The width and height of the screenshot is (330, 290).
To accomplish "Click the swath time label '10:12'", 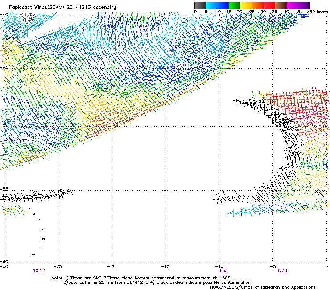I will click(x=39, y=271).
